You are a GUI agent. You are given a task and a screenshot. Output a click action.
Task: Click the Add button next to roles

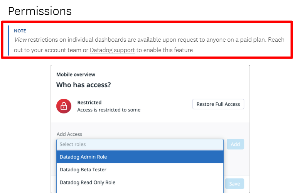235,144
